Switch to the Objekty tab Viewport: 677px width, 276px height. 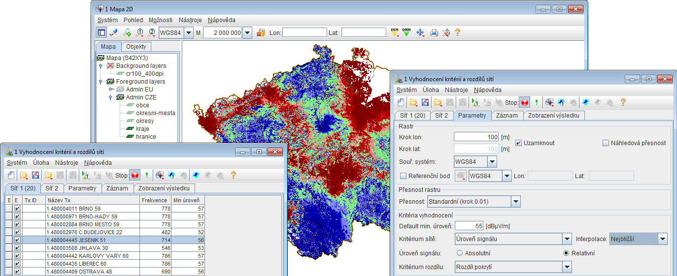[x=136, y=47]
